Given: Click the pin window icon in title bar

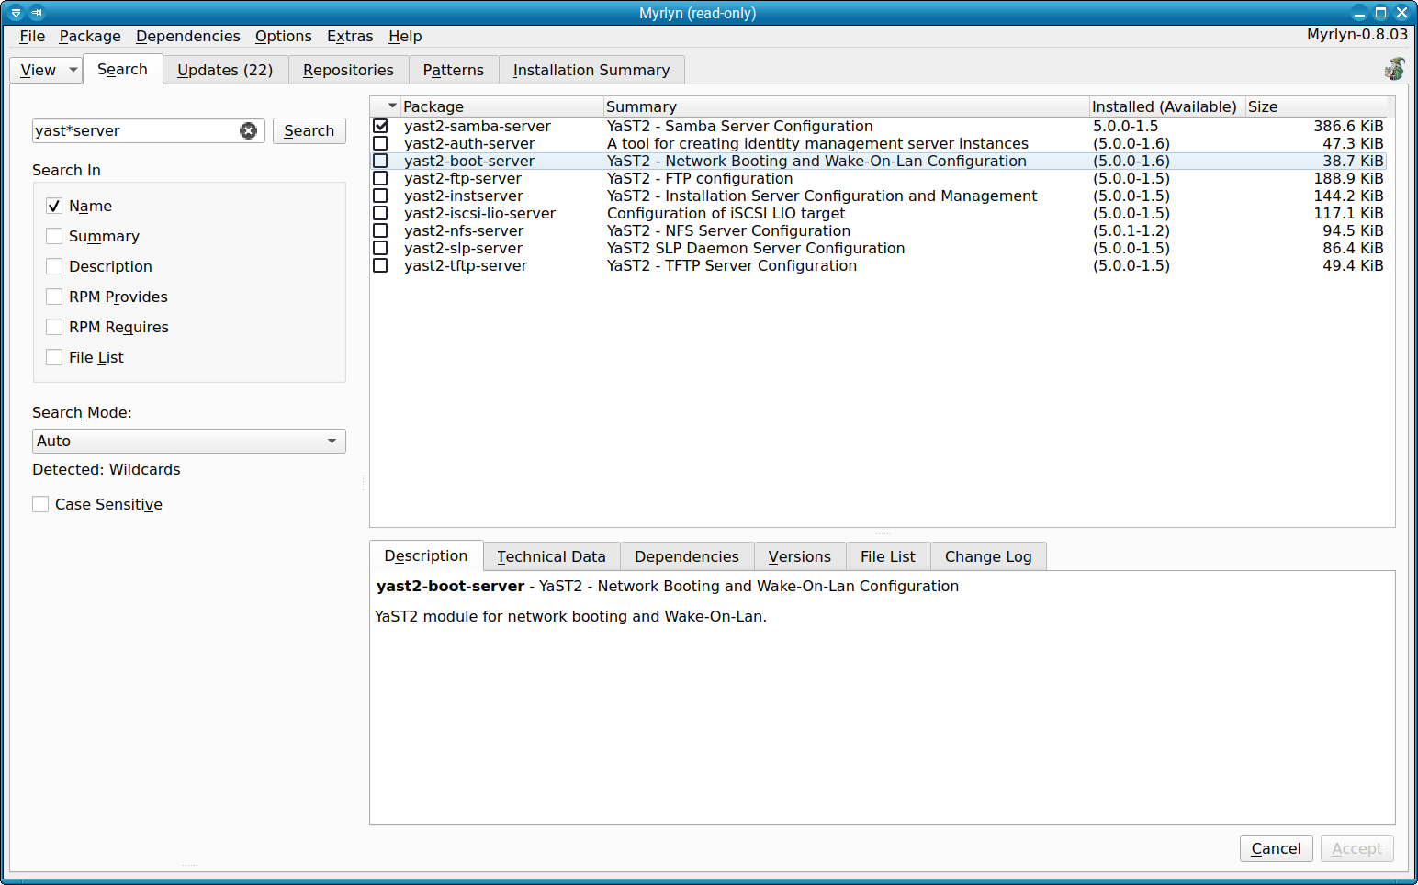Looking at the screenshot, I should point(37,13).
